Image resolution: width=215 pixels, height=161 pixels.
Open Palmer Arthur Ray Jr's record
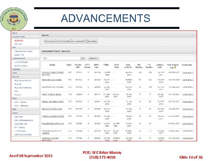[x=53, y=124]
